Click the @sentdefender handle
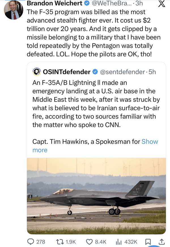The width and height of the screenshot is (170, 247). click(122, 72)
